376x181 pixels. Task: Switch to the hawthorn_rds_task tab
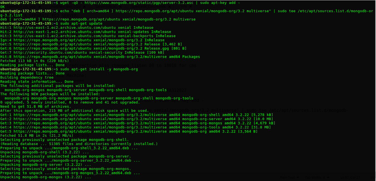click(x=21, y=6)
